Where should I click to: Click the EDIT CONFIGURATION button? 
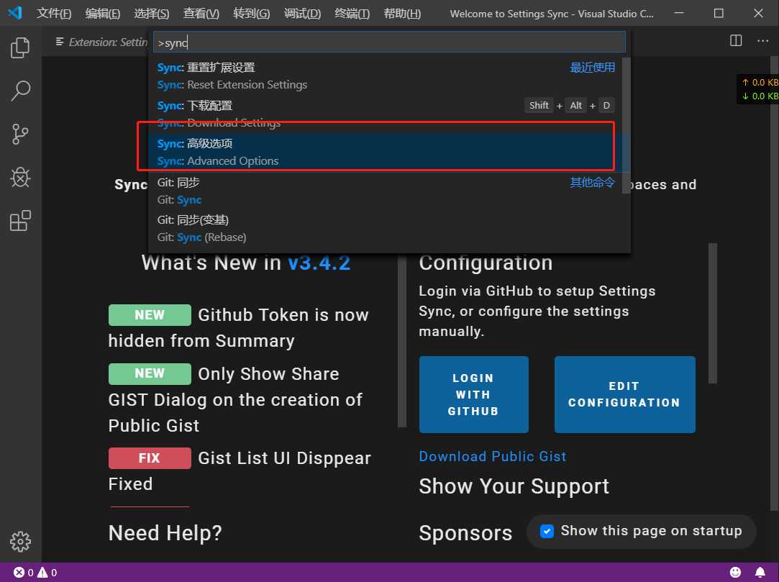(x=624, y=395)
